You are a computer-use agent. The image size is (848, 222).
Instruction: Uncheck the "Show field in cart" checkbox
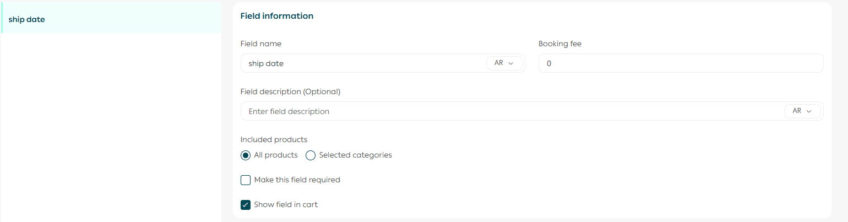click(x=246, y=205)
